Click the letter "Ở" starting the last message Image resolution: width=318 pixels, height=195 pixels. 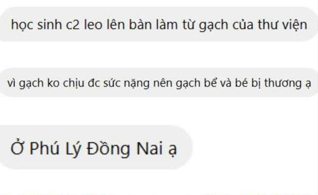tap(17, 148)
